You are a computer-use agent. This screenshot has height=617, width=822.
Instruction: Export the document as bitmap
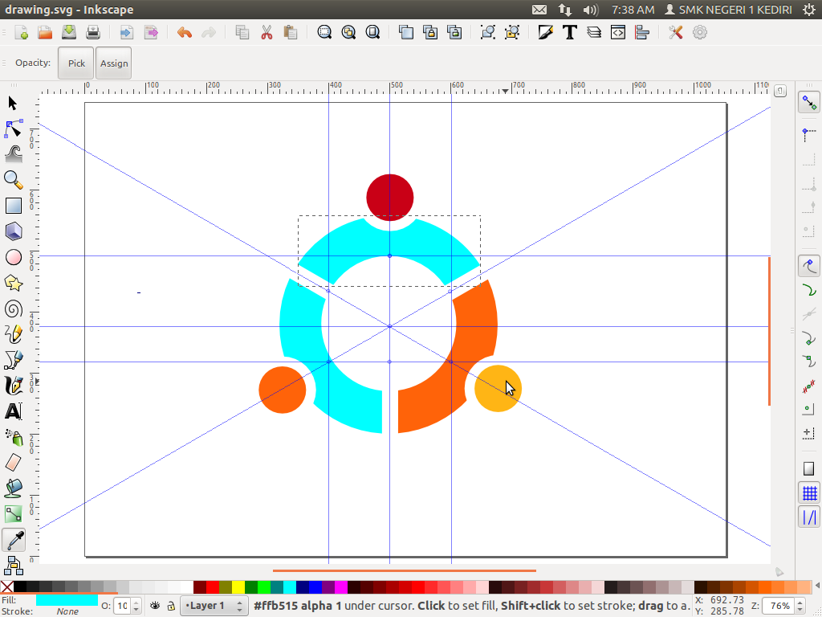click(x=151, y=32)
